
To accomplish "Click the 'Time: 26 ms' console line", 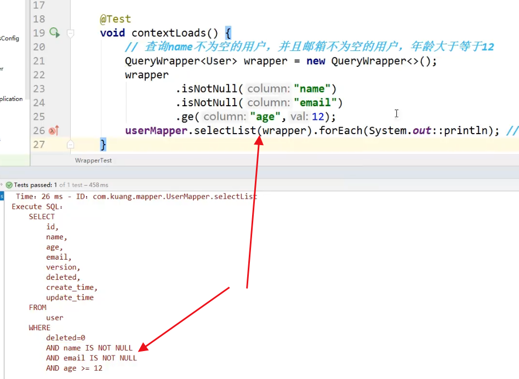I will click(x=136, y=197).
